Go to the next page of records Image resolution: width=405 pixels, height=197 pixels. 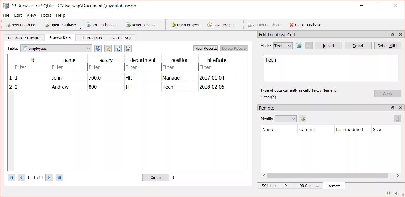point(49,178)
